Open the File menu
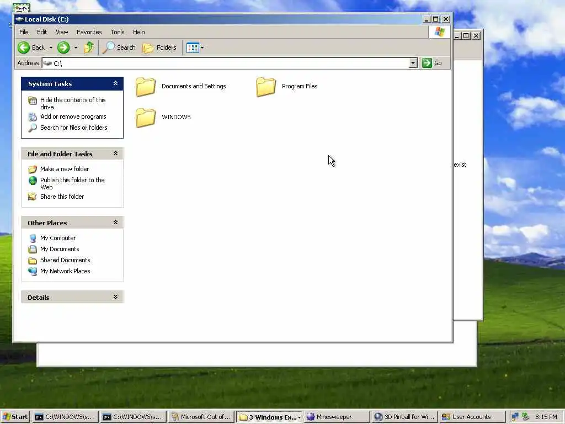This screenshot has height=424, width=565. (x=24, y=32)
